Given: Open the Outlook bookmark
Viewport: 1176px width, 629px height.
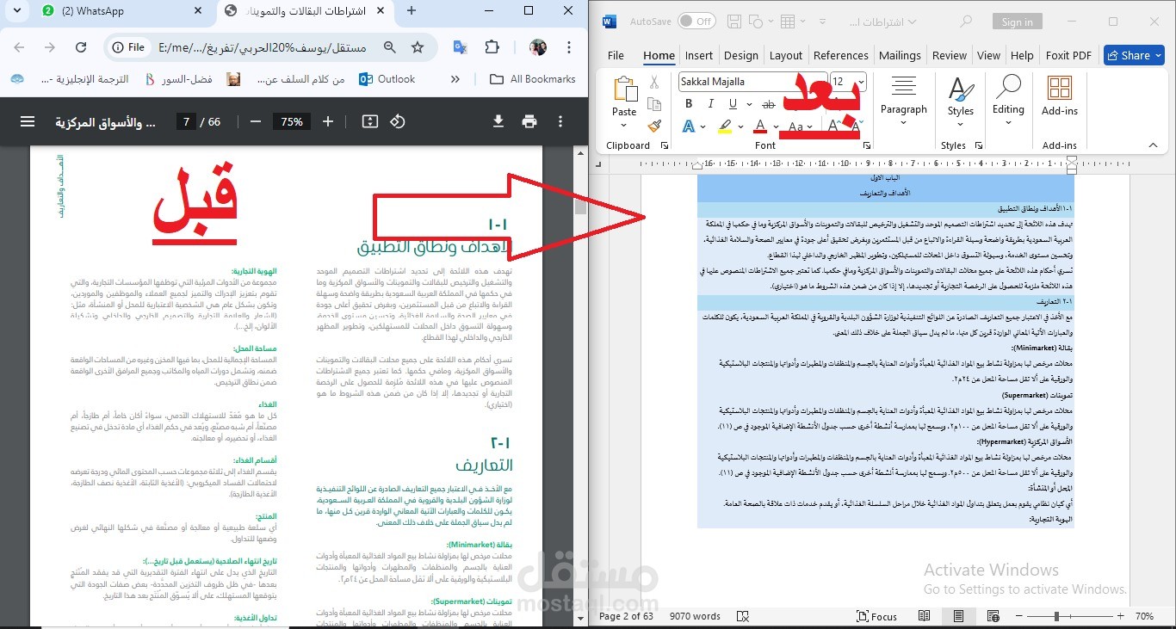Looking at the screenshot, I should coord(387,79).
